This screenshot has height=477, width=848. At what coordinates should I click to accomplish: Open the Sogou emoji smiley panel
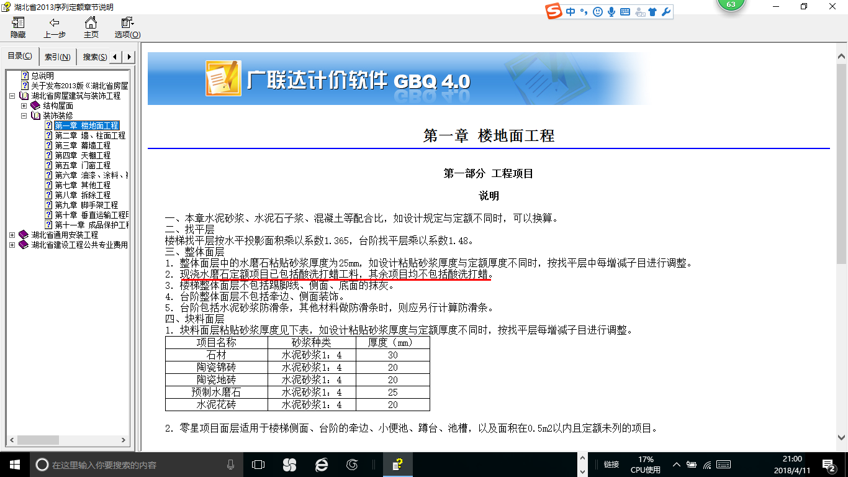(x=597, y=12)
